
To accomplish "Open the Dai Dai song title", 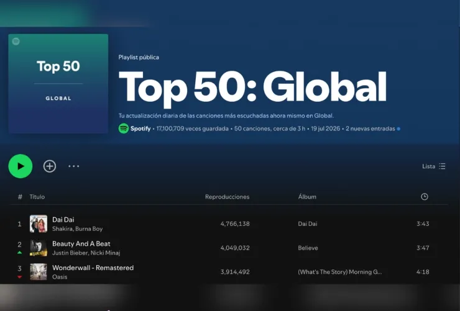I will coord(63,220).
